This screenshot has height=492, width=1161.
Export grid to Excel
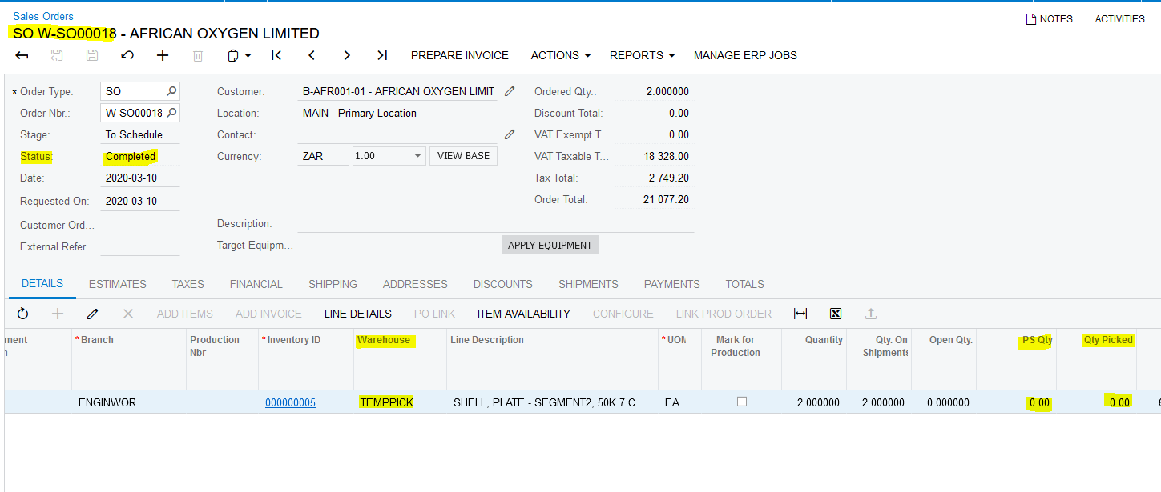(836, 314)
